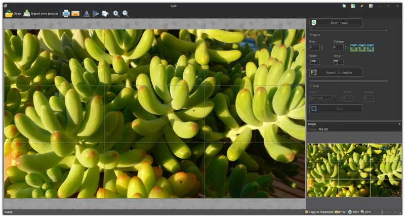This screenshot has height=216, width=405.
Task: Decrease the Columns spinner value
Action: pyautogui.click(x=346, y=49)
